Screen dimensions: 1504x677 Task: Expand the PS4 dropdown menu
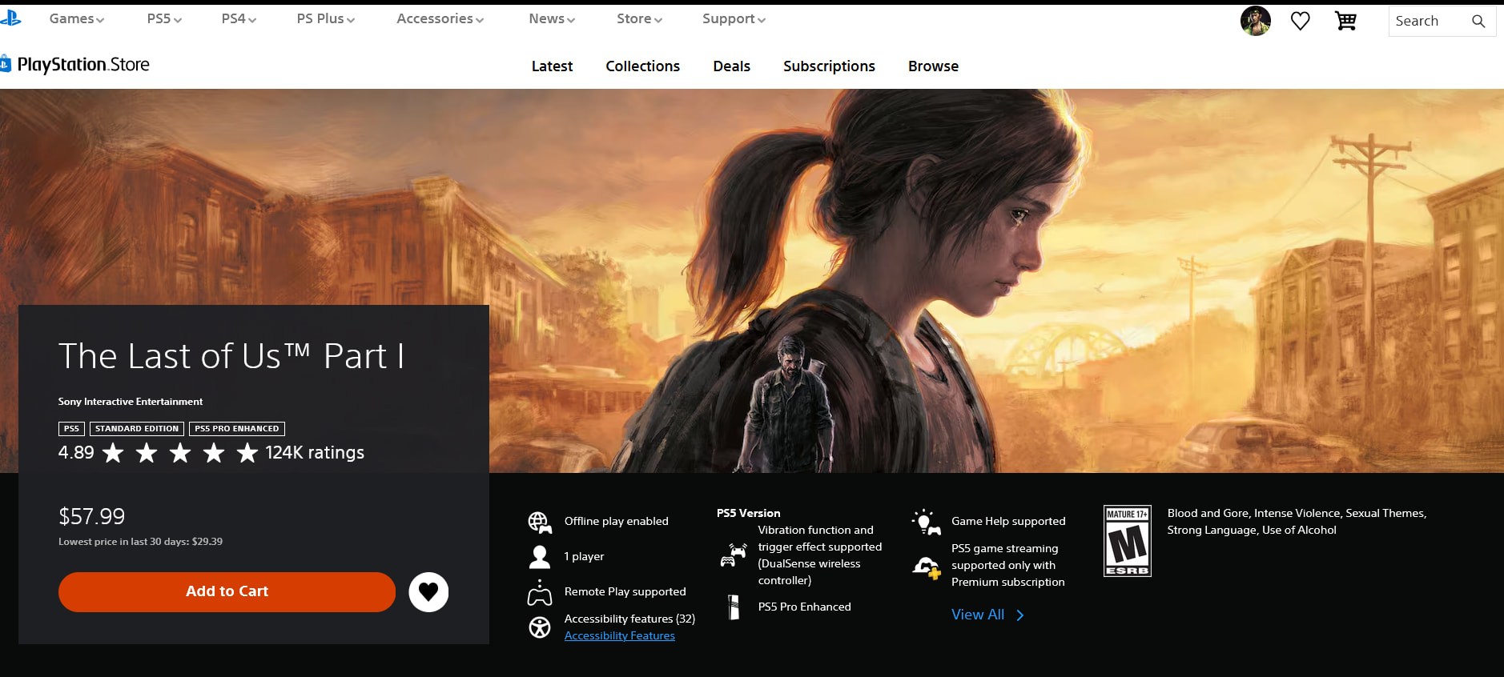point(239,18)
